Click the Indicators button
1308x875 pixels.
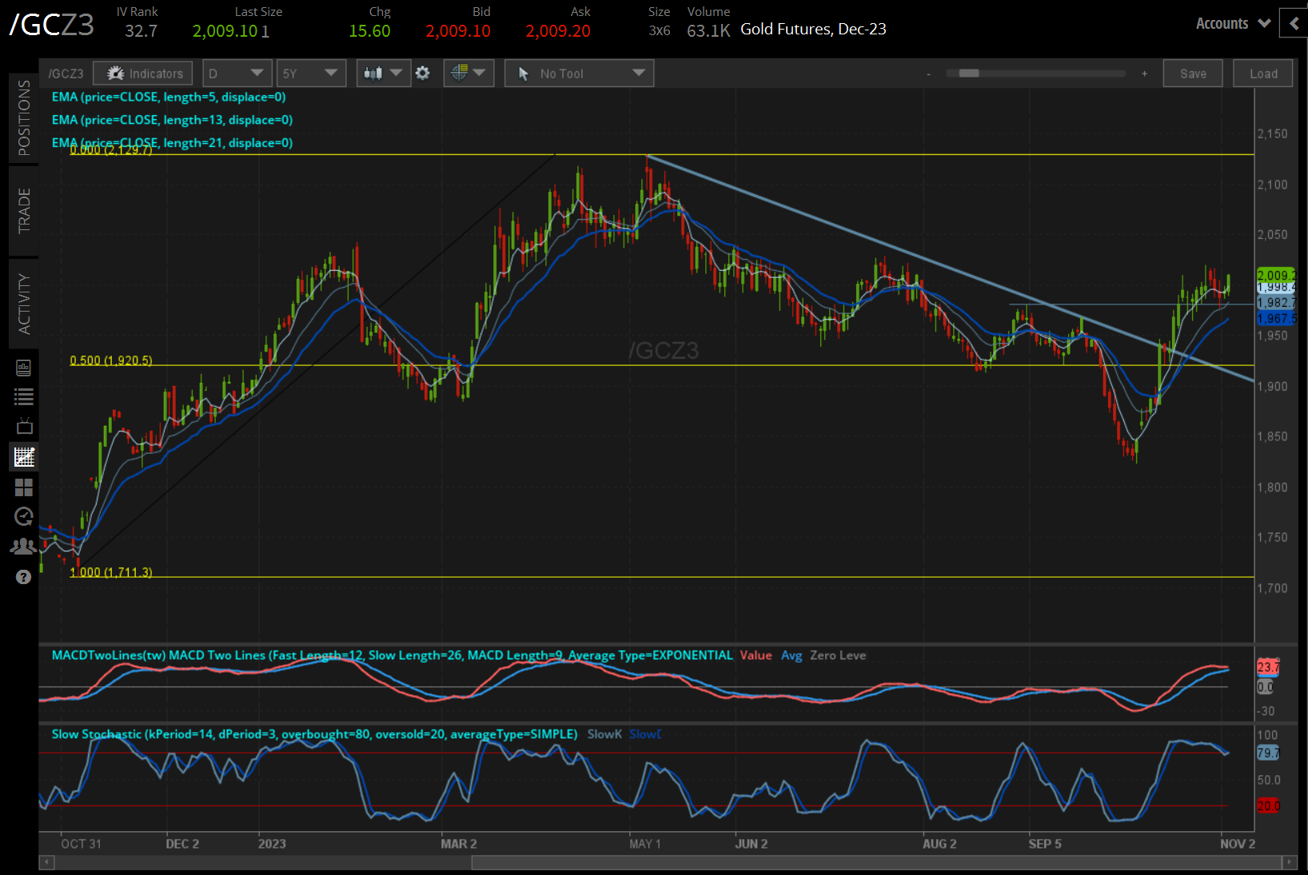(143, 74)
